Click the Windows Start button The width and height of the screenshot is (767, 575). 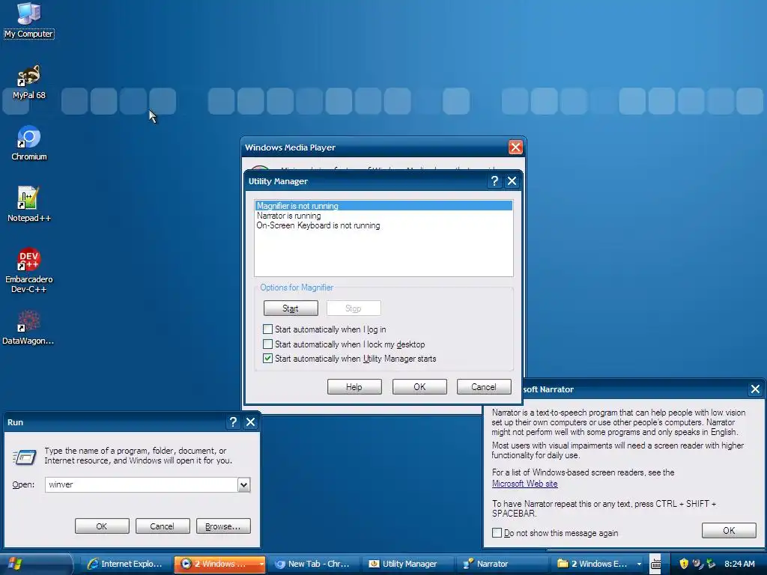coord(36,564)
